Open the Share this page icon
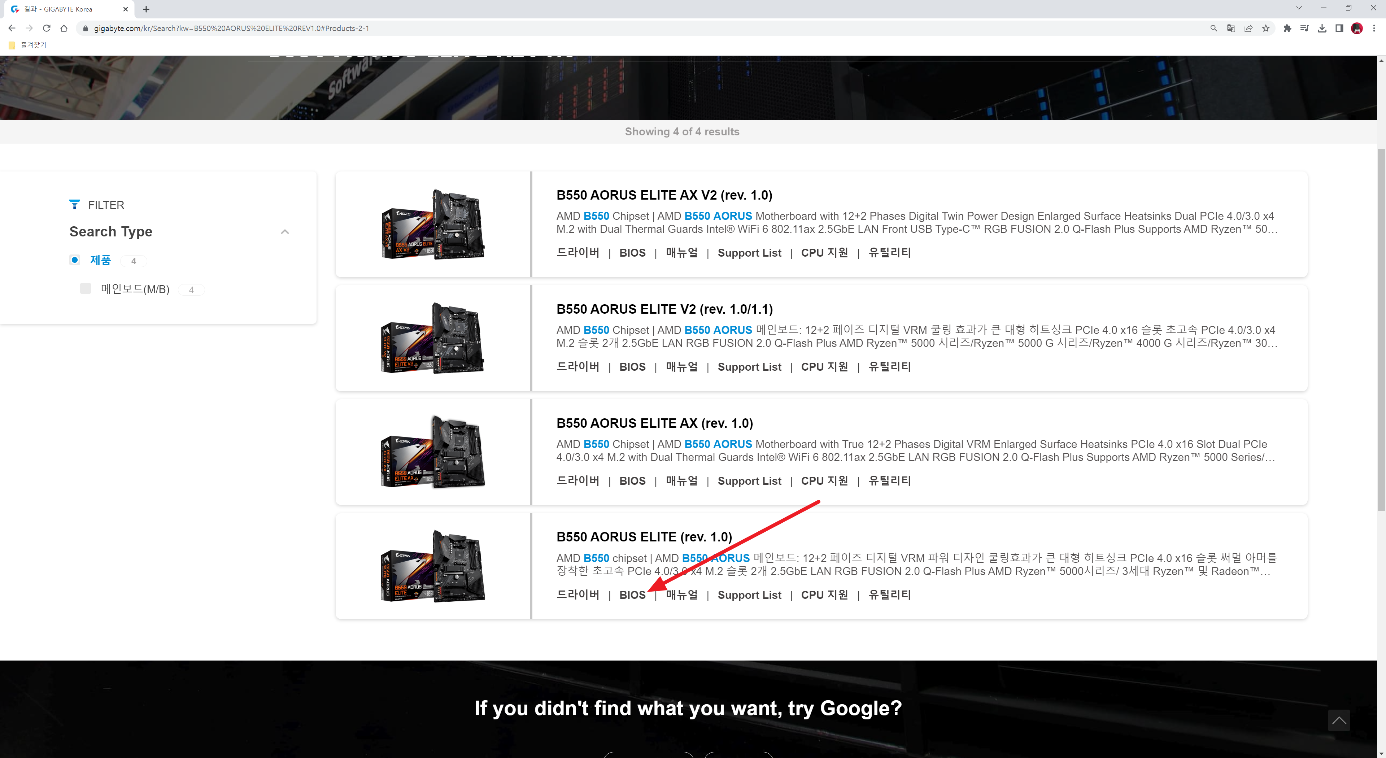Screen dimensions: 1386x758 coord(1248,29)
